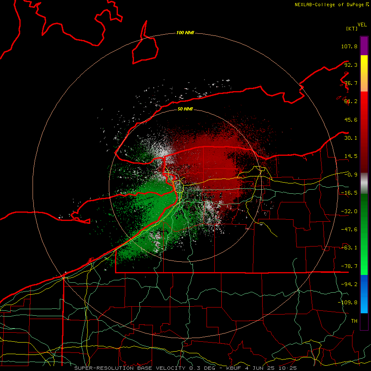The height and width of the screenshot is (371, 371).
Task: Click the 61.2 legend value
Action: coord(351,101)
